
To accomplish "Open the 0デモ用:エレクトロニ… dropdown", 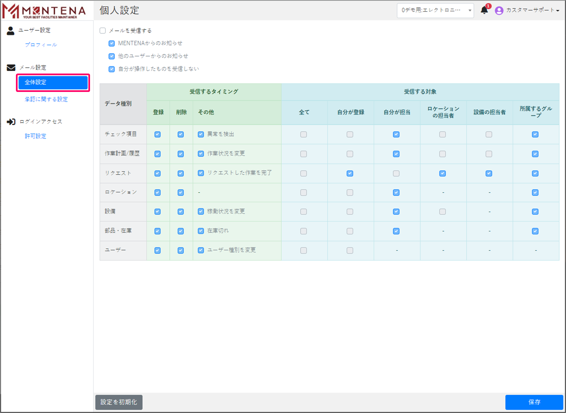I will pyautogui.click(x=435, y=10).
